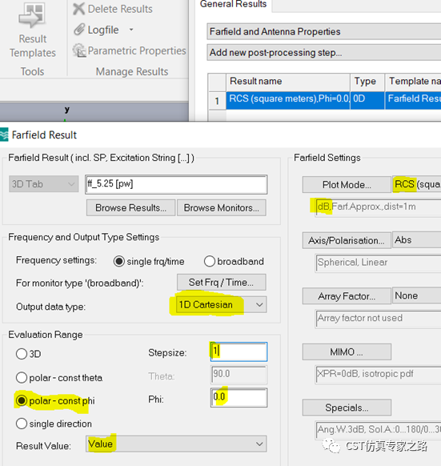Open the Result Value dropdown
The image size is (441, 466).
click(x=176, y=444)
